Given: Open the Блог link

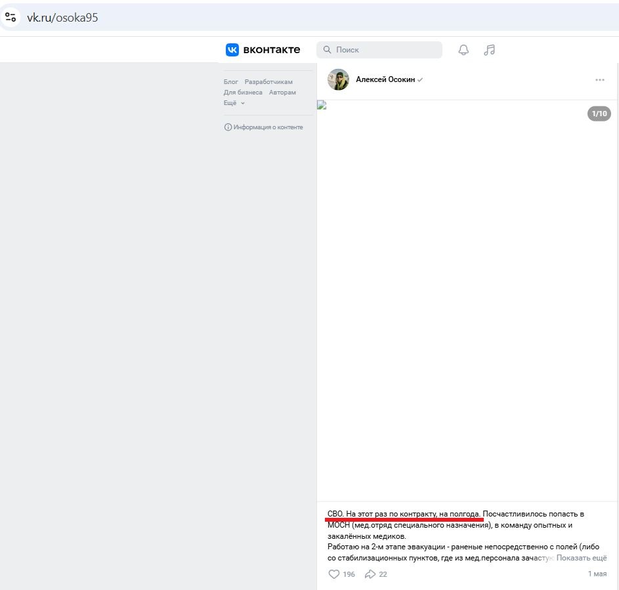Looking at the screenshot, I should click(x=230, y=81).
